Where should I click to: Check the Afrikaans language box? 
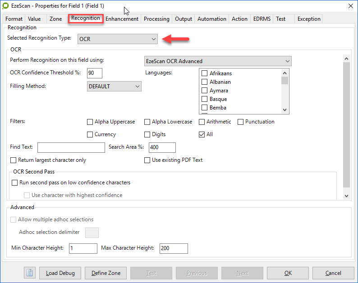tap(205, 73)
